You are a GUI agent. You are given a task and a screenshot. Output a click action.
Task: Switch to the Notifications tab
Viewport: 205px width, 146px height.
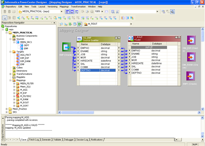coord(97,140)
